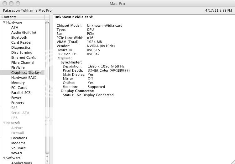
Task: Click the Network category label
Action: point(13,123)
